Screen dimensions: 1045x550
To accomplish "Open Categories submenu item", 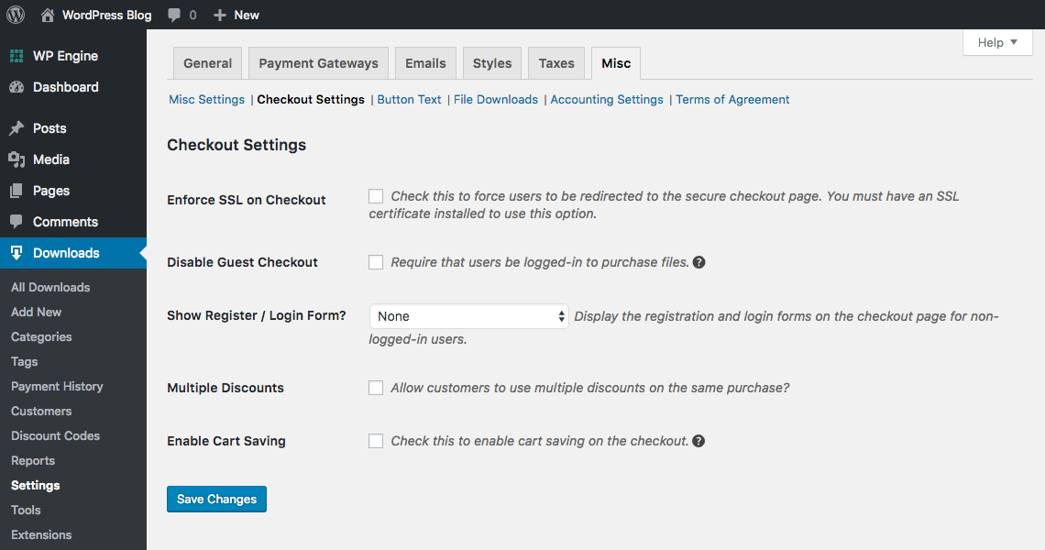I will click(41, 336).
